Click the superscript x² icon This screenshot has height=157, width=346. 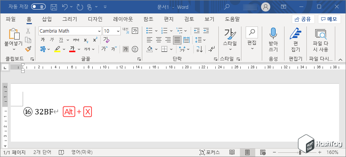click(95, 40)
